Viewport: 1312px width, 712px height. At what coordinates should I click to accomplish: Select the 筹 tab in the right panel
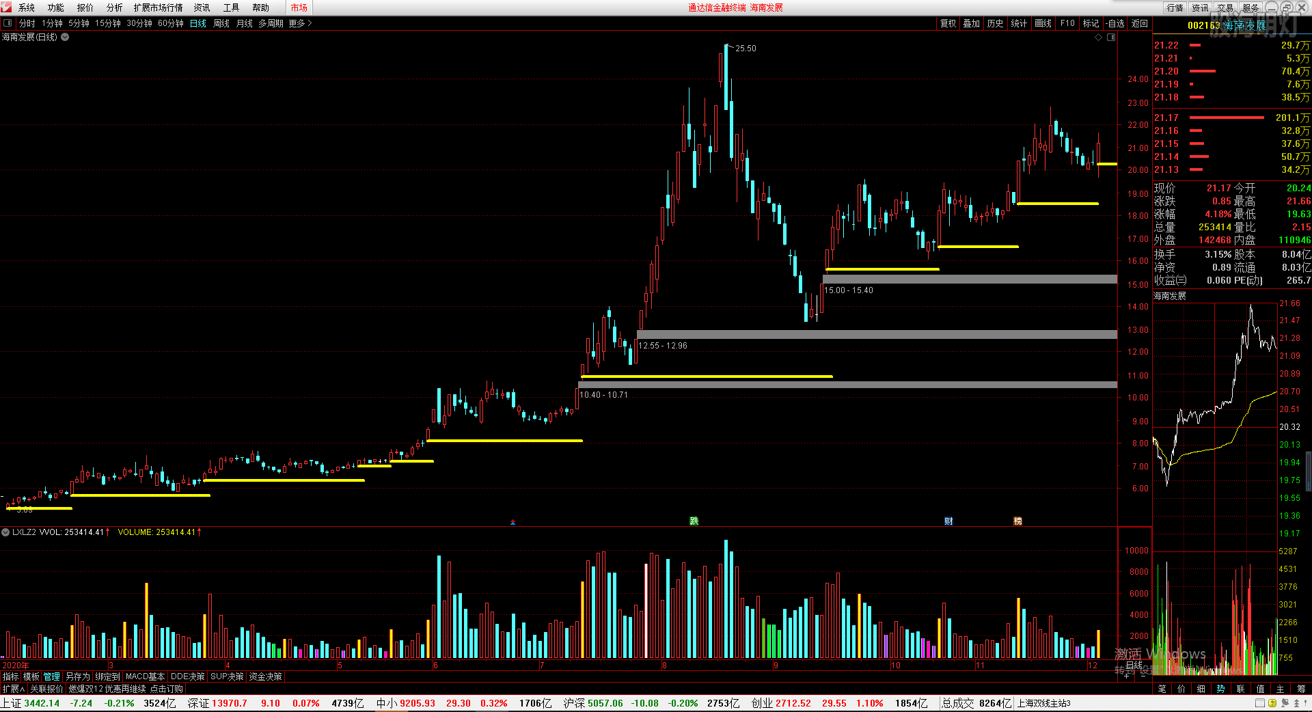[x=1301, y=689]
